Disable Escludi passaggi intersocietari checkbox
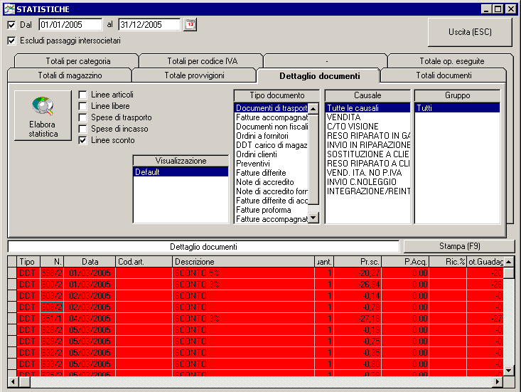Image resolution: width=521 pixels, height=392 pixels. click(11, 41)
